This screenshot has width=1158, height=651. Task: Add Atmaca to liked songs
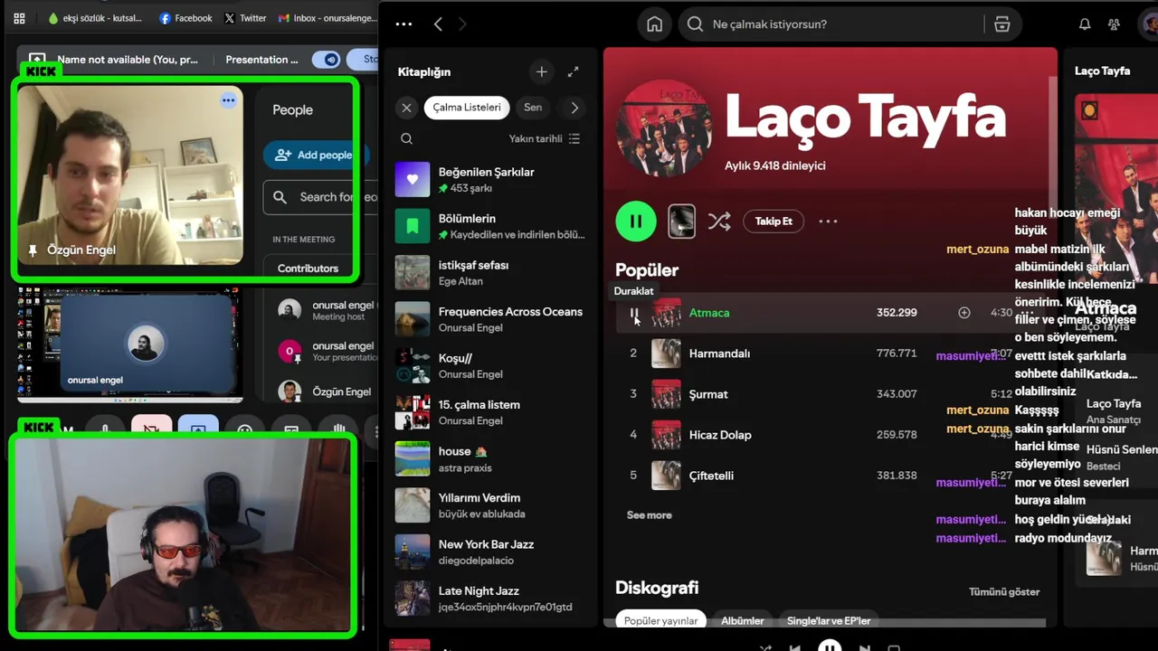point(964,313)
